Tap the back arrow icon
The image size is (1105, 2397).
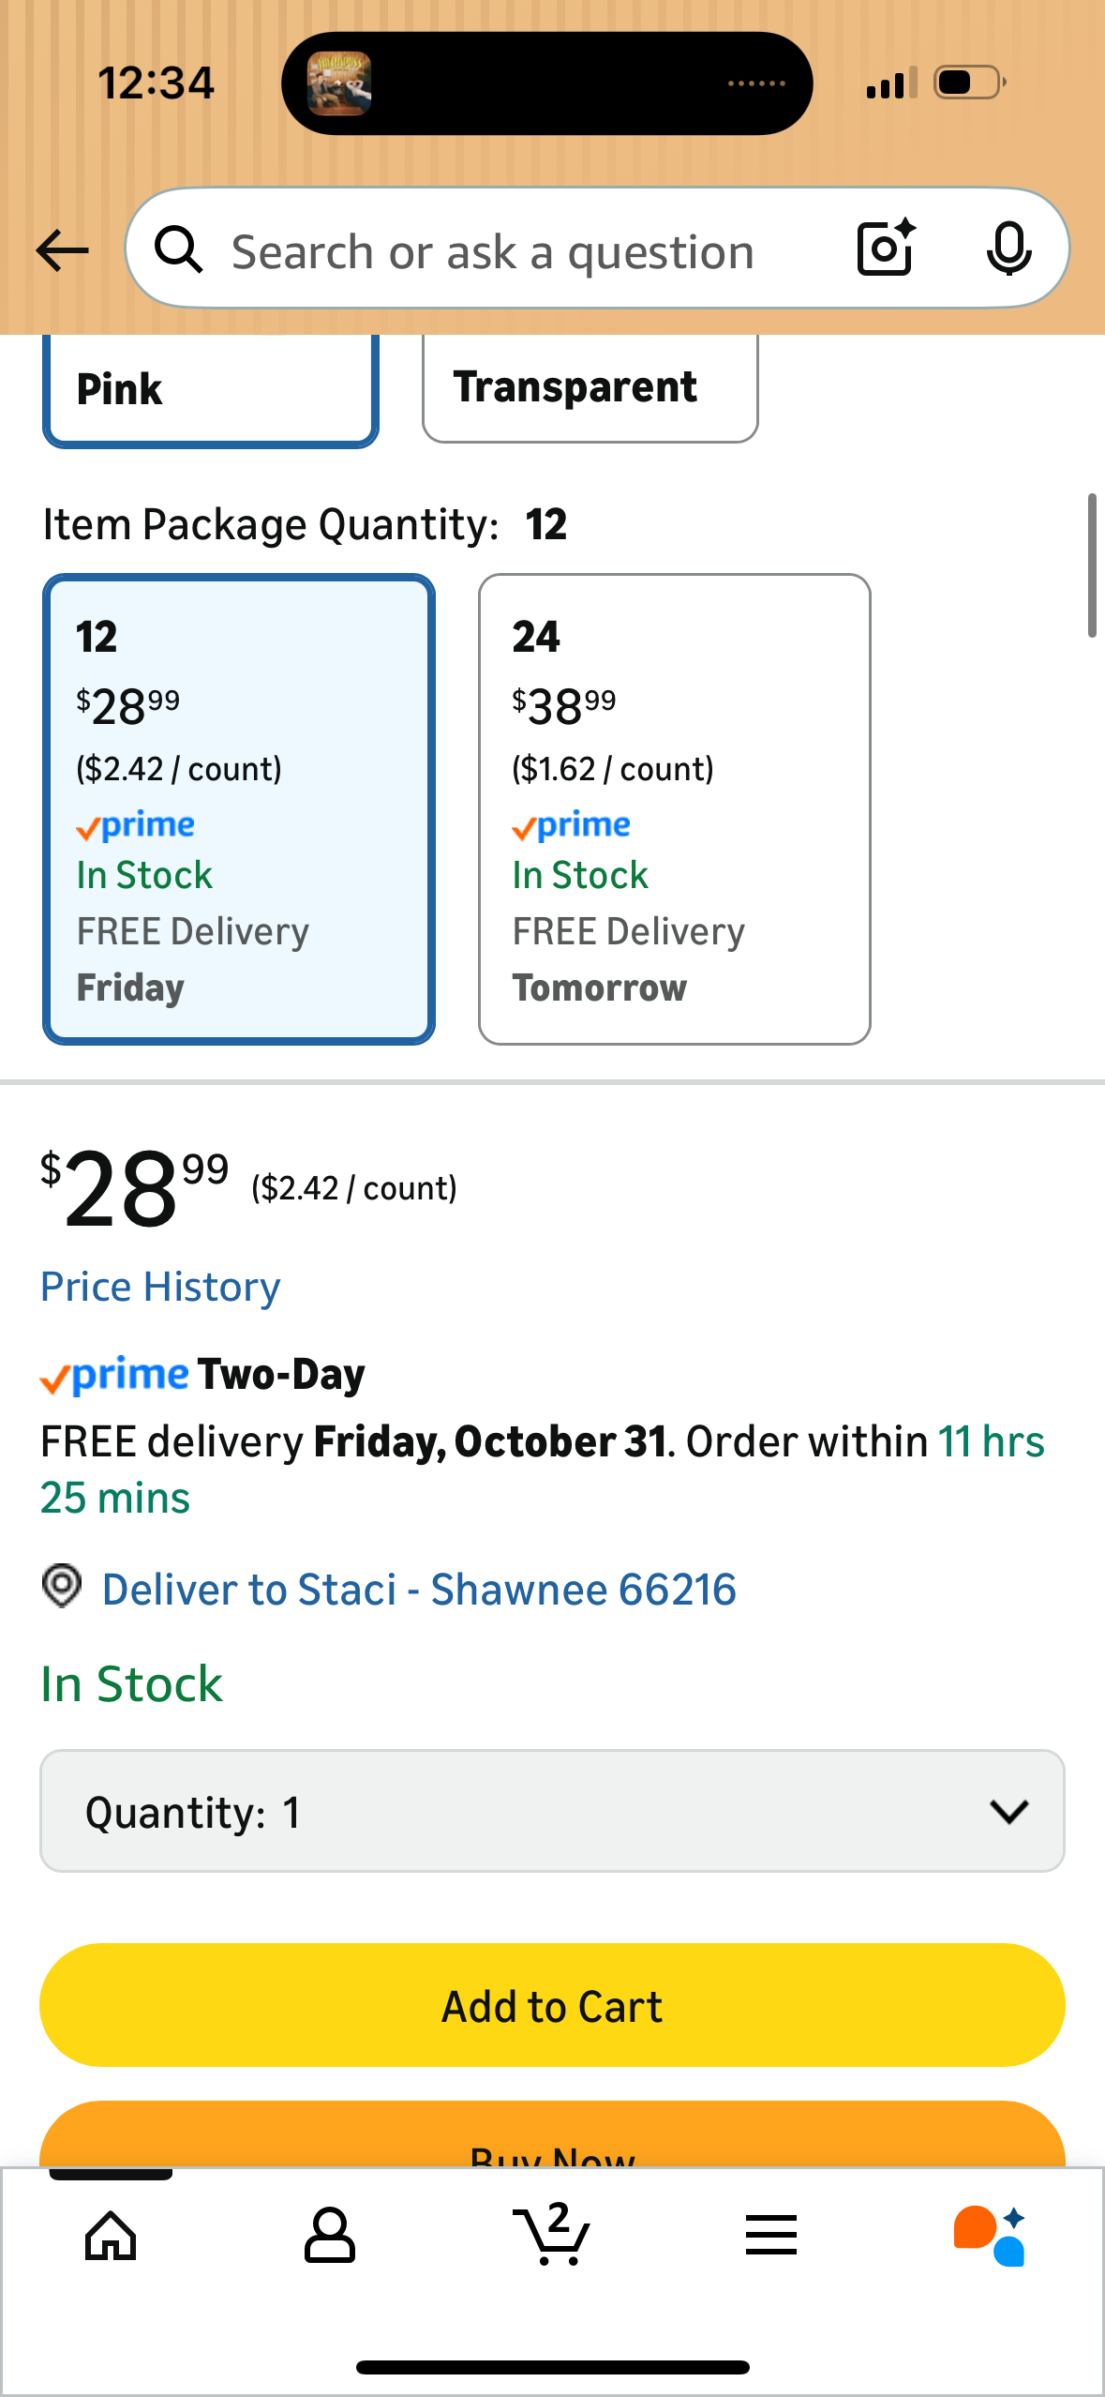pos(62,250)
